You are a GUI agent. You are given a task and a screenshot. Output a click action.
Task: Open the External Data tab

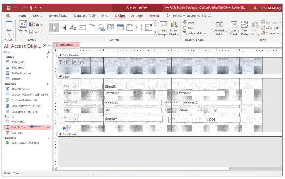58,16
